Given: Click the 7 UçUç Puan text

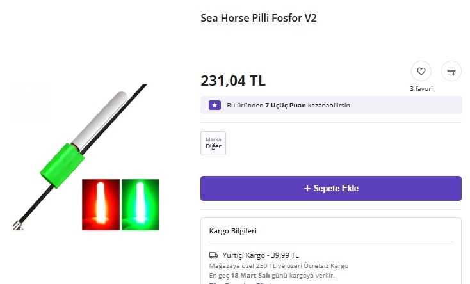Looking at the screenshot, I should click(285, 105).
